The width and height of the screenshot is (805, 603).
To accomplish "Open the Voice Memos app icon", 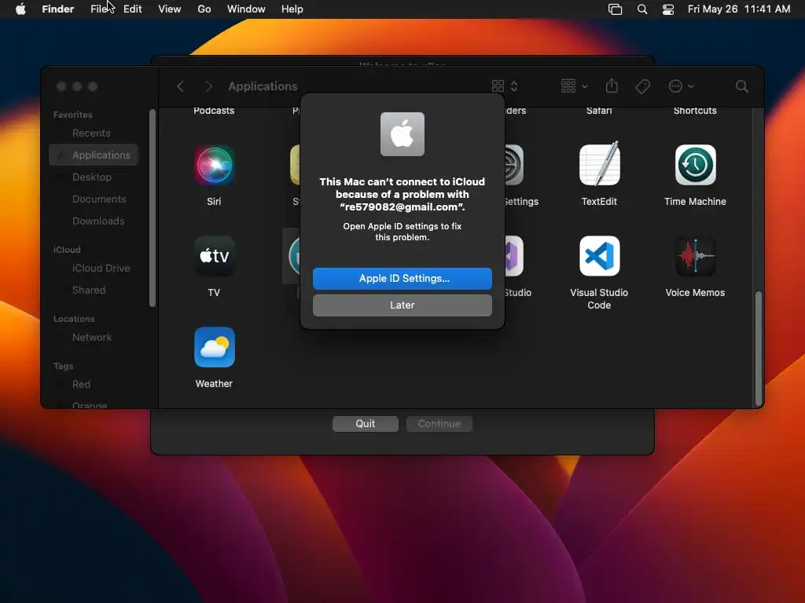I will 695,256.
